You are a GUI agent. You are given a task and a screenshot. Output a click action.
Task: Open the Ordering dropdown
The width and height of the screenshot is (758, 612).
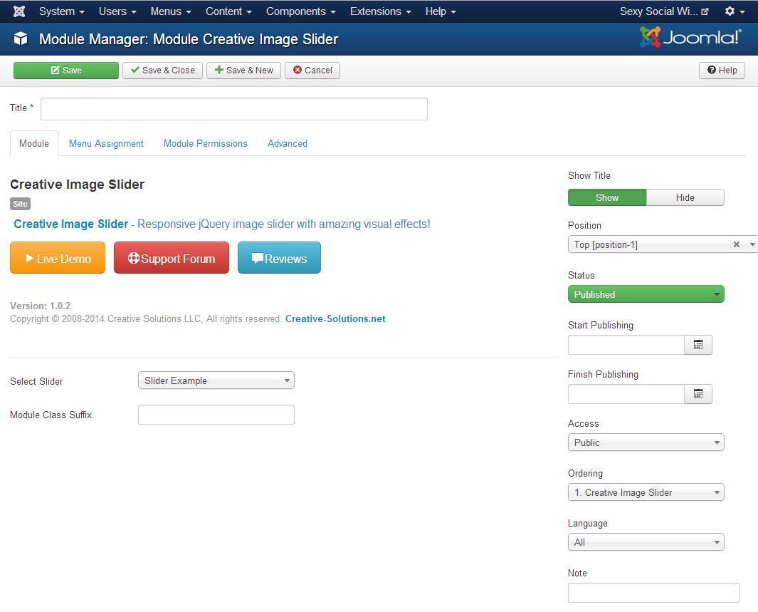(646, 492)
